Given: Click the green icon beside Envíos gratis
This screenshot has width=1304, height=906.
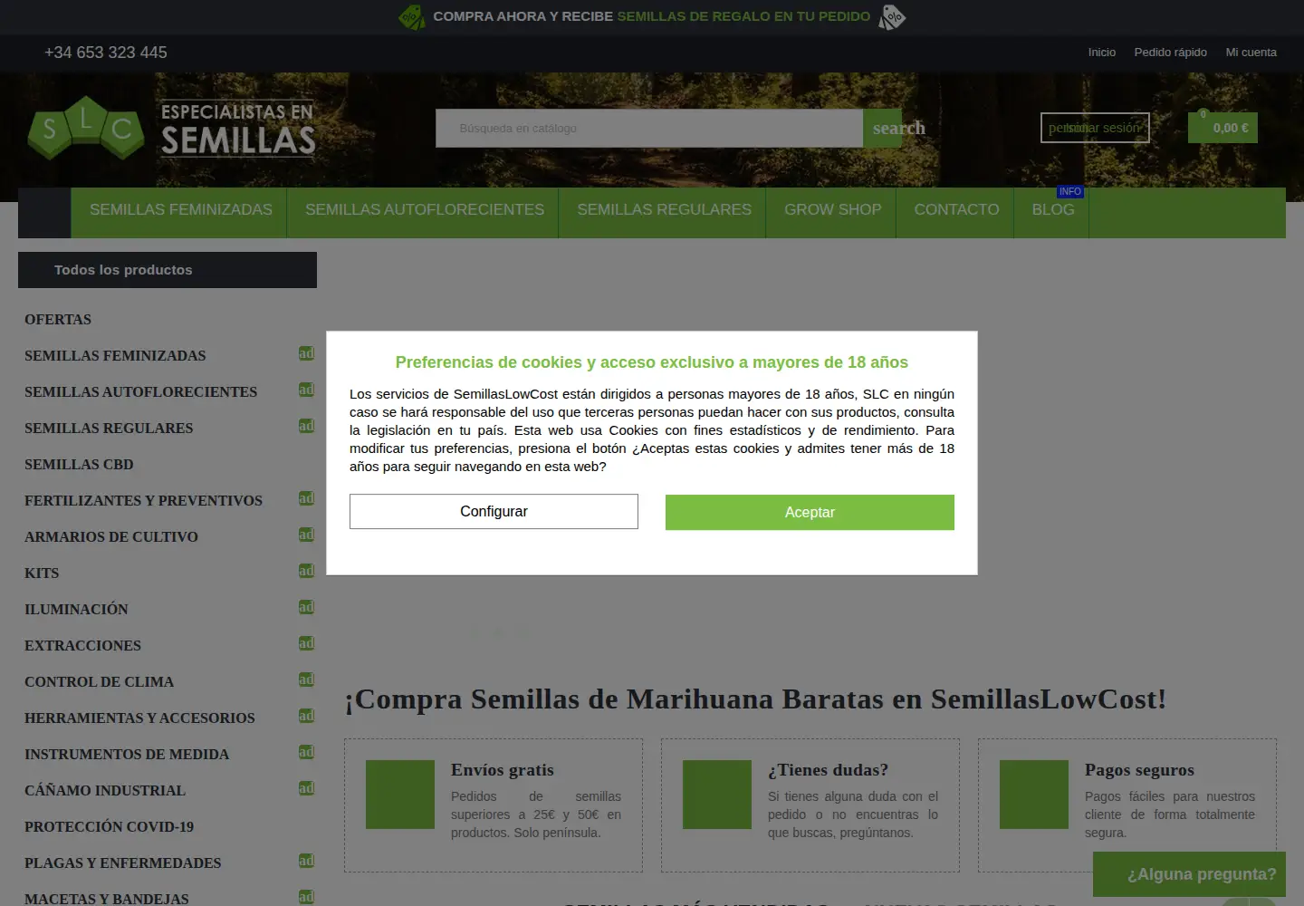Looking at the screenshot, I should coord(400,795).
